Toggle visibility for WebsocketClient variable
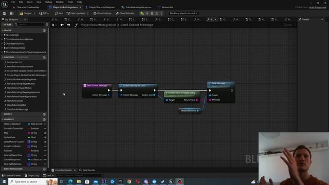This screenshot has height=185, width=329. click(x=45, y=124)
